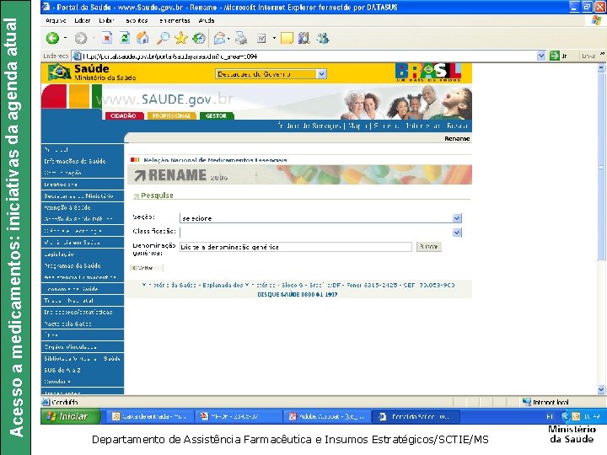
Task: Click the Denominação genérica input field
Action: (296, 247)
